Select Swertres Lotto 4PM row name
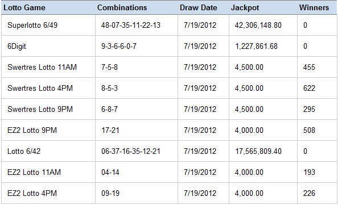Viewport: 338px width, 205px height. click(x=40, y=88)
